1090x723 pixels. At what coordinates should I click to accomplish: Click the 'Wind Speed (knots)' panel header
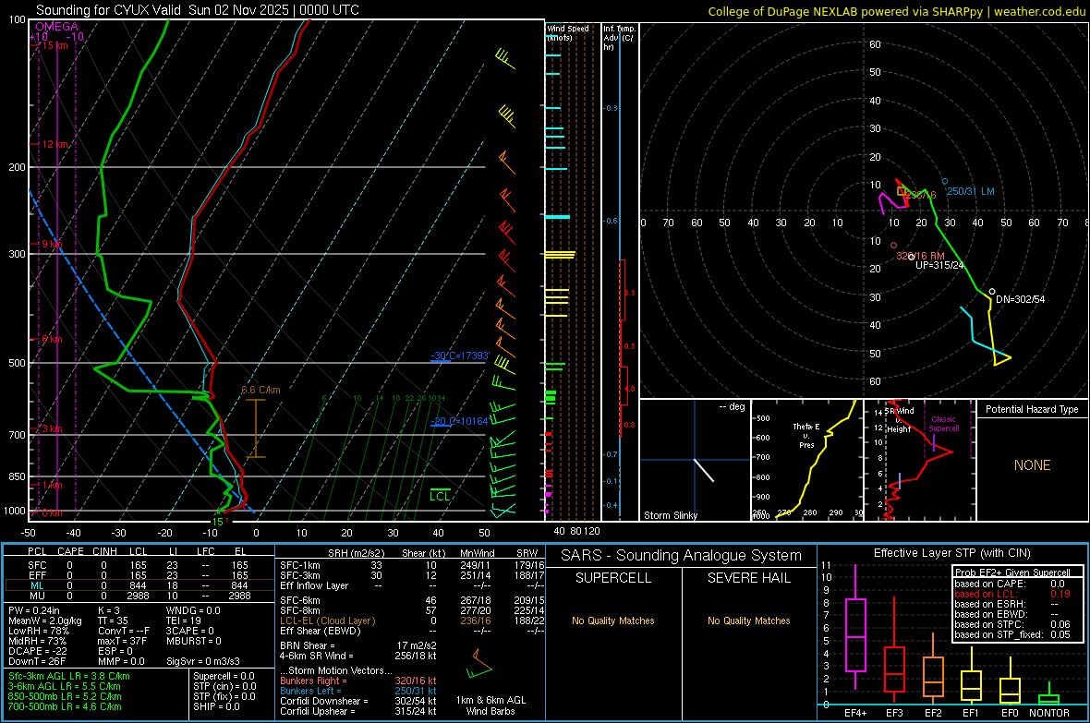click(567, 32)
